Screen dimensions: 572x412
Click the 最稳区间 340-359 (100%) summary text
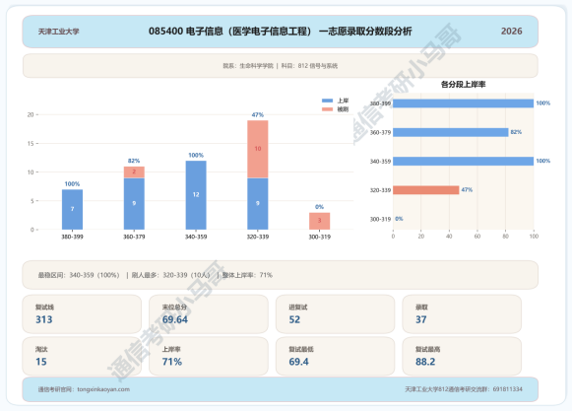click(79, 275)
